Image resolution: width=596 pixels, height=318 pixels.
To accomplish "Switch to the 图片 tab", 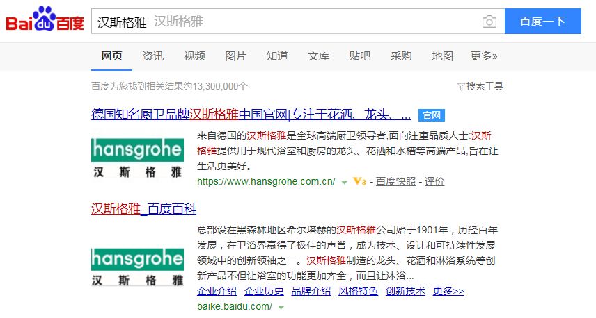I will (x=235, y=56).
